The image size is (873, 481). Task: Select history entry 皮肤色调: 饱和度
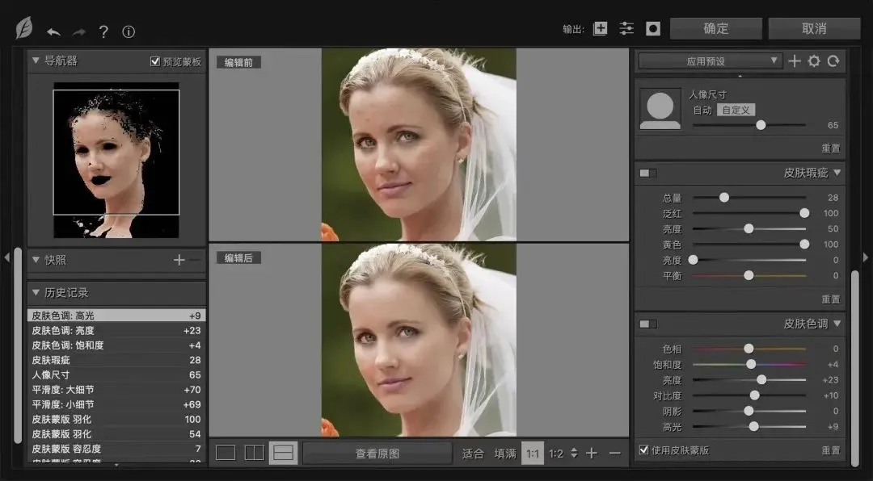[116, 345]
